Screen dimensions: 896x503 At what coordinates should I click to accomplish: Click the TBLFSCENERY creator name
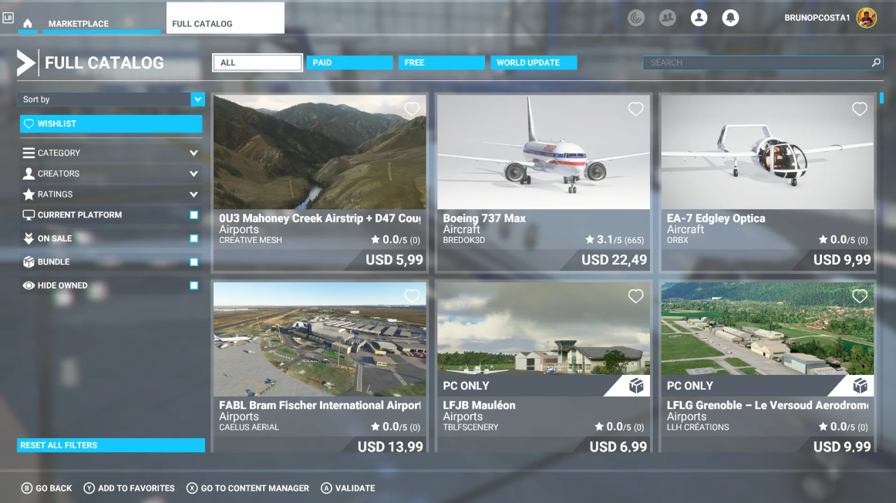tap(470, 427)
